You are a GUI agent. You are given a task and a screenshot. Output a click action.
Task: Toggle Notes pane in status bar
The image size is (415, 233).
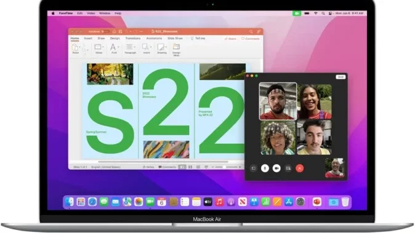click(x=148, y=167)
